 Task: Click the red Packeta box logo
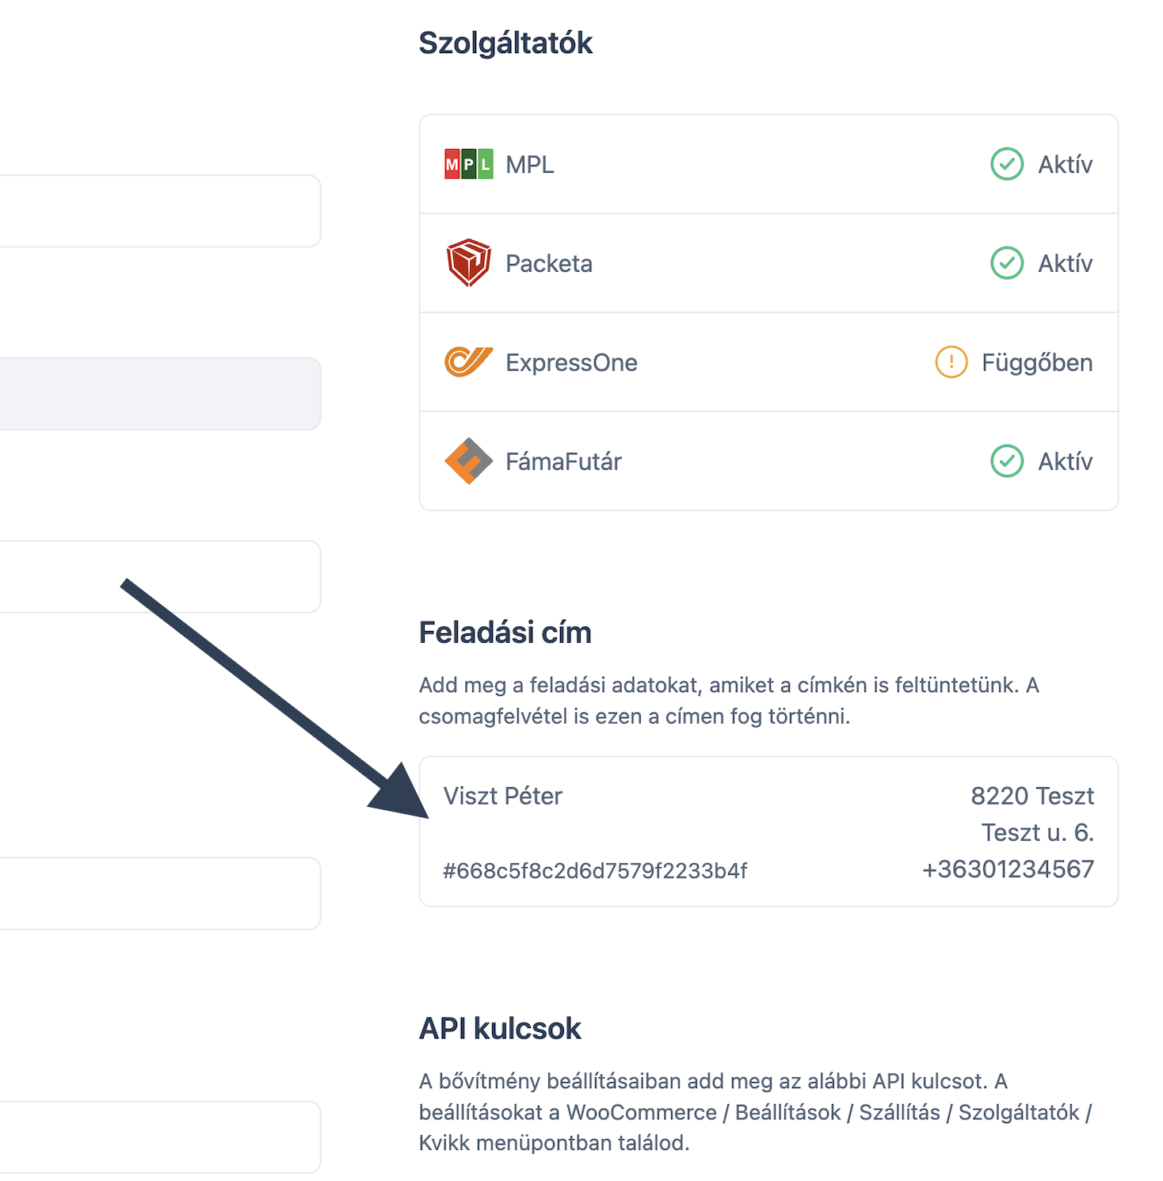coord(468,262)
